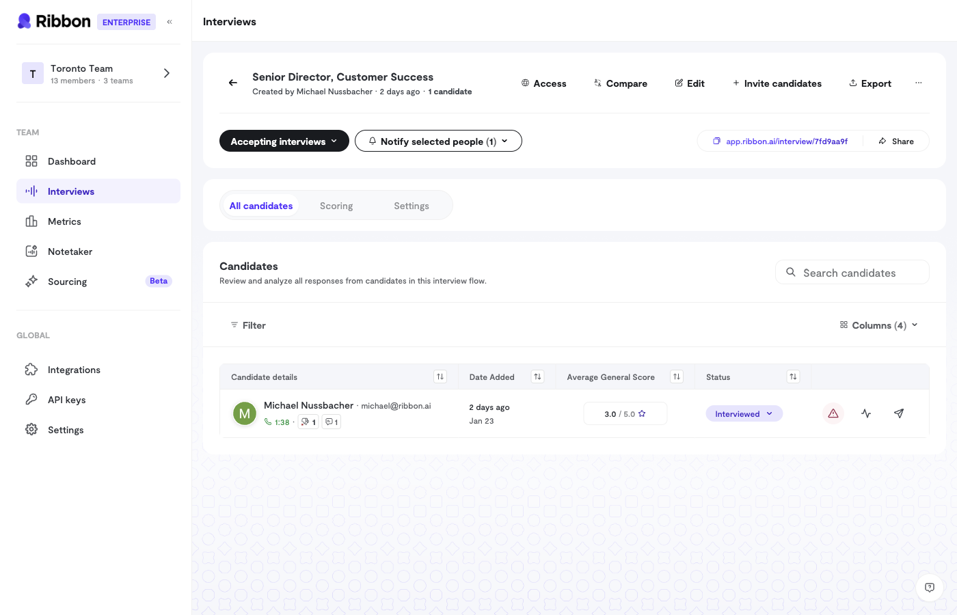Click michael@ribbon.ai email text
957x615 pixels.
[x=396, y=406]
